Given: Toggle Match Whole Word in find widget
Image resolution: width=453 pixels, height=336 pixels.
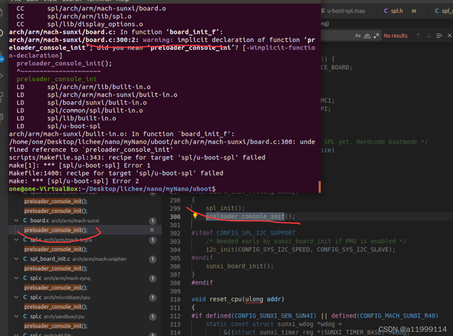Looking at the screenshot, I should [x=367, y=35].
